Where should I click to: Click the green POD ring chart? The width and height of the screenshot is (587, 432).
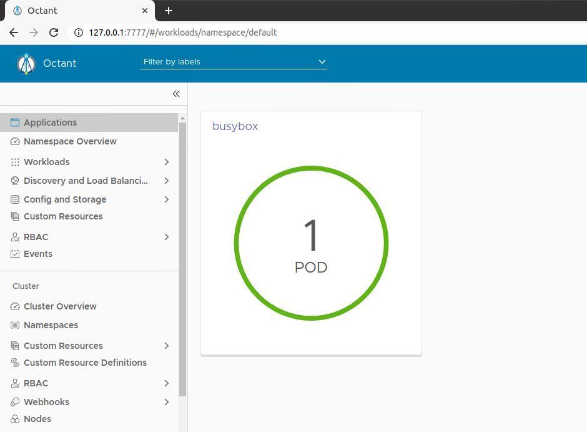[311, 243]
